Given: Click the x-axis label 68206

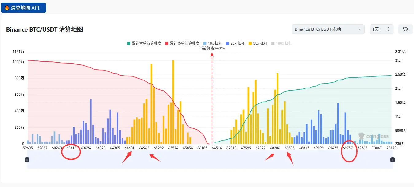Looking at the screenshot, I should pyautogui.click(x=275, y=148).
